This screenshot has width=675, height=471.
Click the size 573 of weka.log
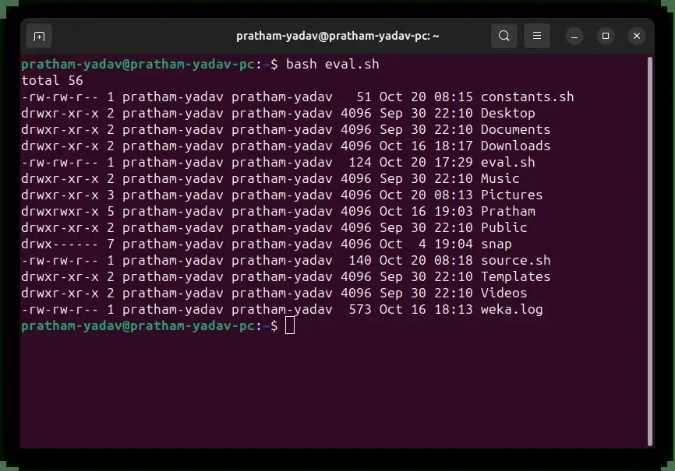tap(359, 309)
